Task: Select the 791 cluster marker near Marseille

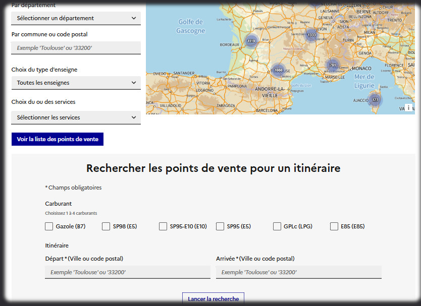Action: 332,65
